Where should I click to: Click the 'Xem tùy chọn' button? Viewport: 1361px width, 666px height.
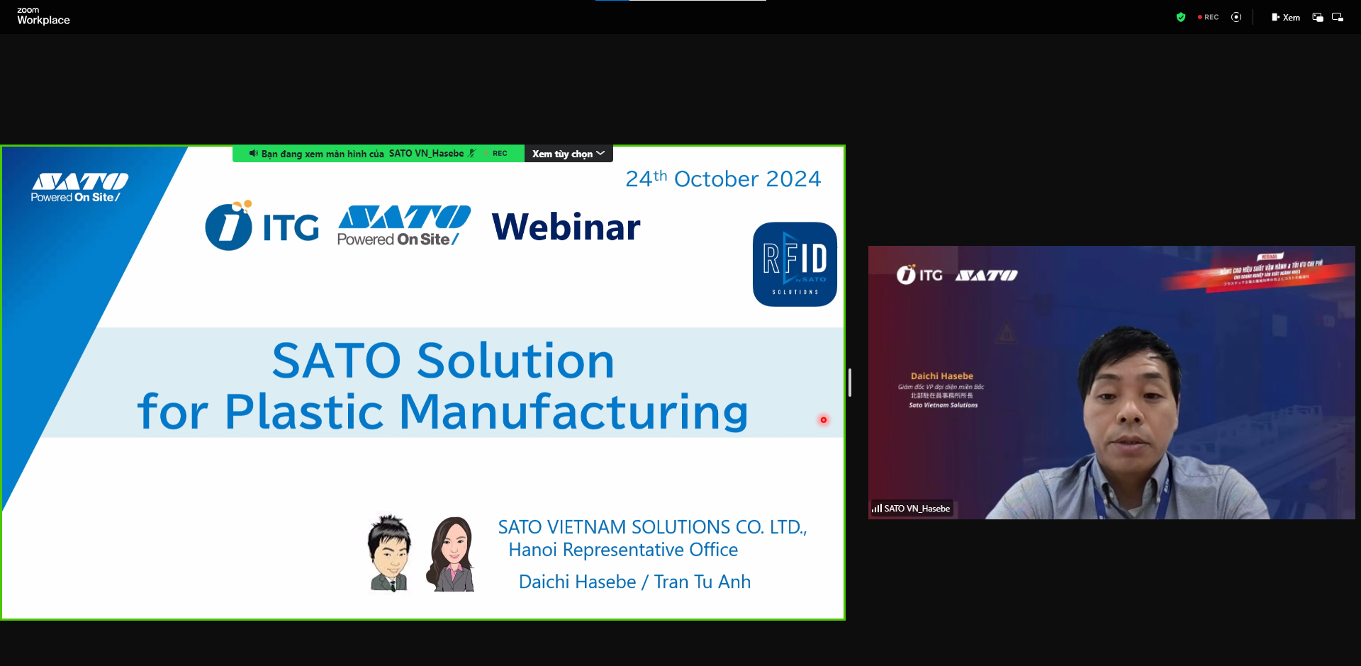pos(564,154)
